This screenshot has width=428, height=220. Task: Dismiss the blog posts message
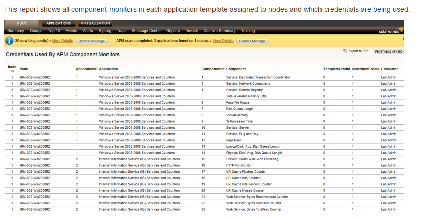click(92, 41)
